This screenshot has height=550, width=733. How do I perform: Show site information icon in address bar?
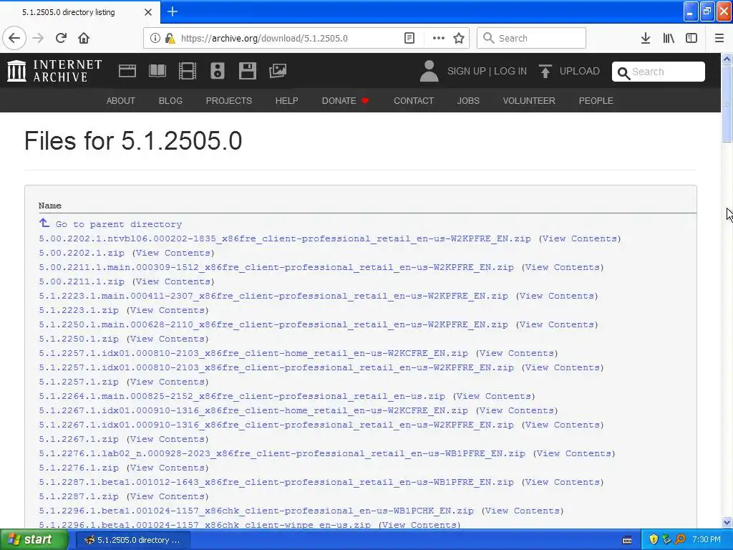[155, 38]
